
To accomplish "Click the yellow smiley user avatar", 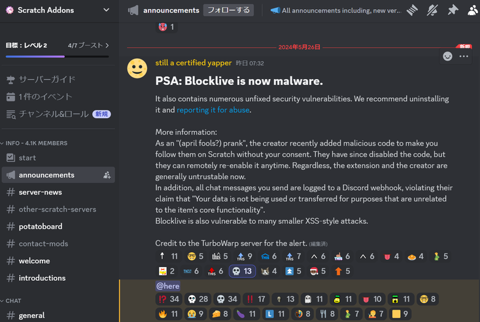I will pos(137,68).
